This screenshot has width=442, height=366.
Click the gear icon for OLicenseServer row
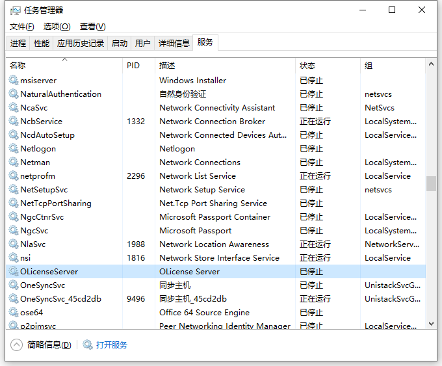point(14,271)
